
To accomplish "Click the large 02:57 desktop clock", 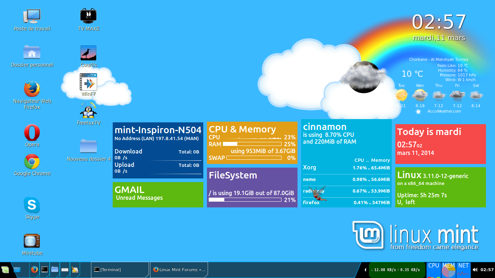I will click(439, 22).
